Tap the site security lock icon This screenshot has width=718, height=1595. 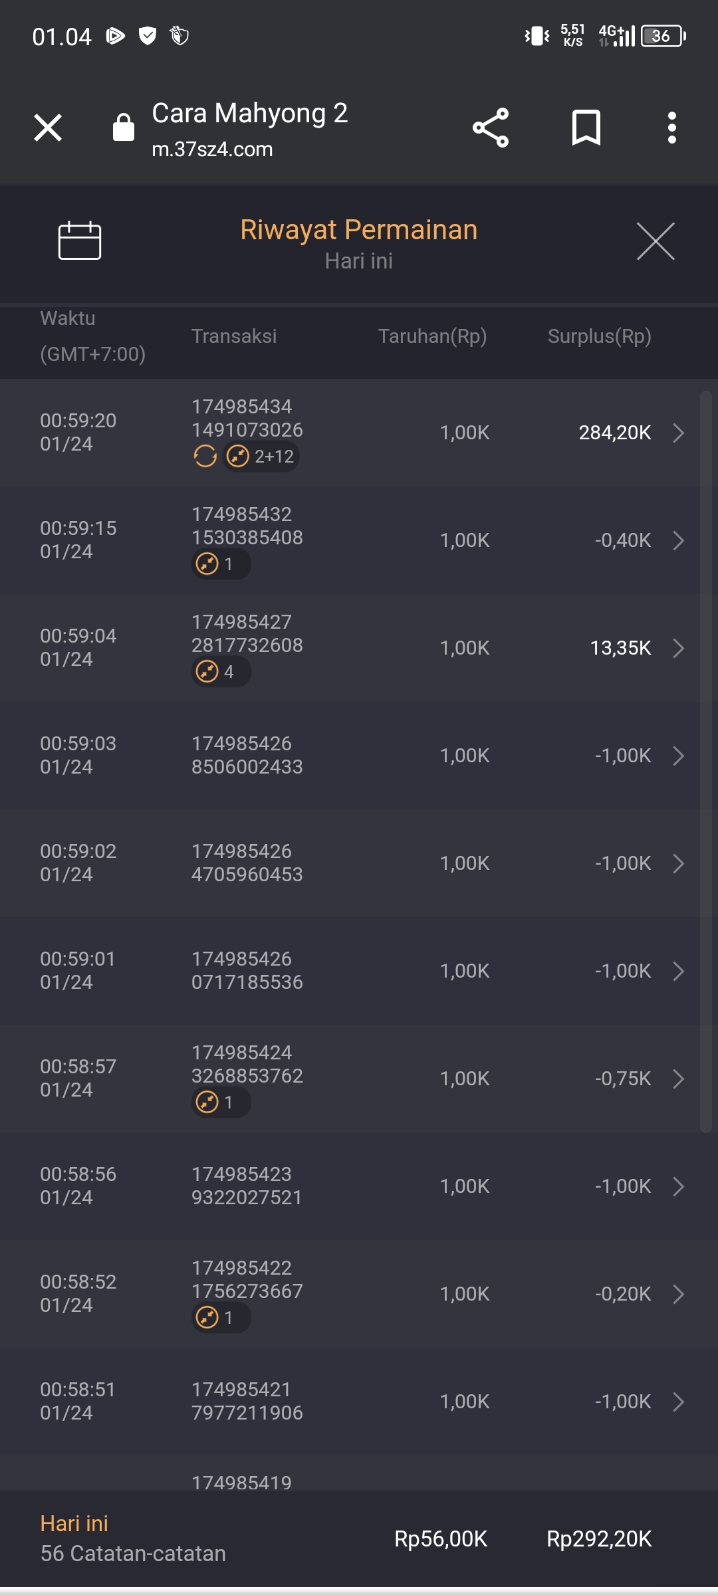point(124,128)
